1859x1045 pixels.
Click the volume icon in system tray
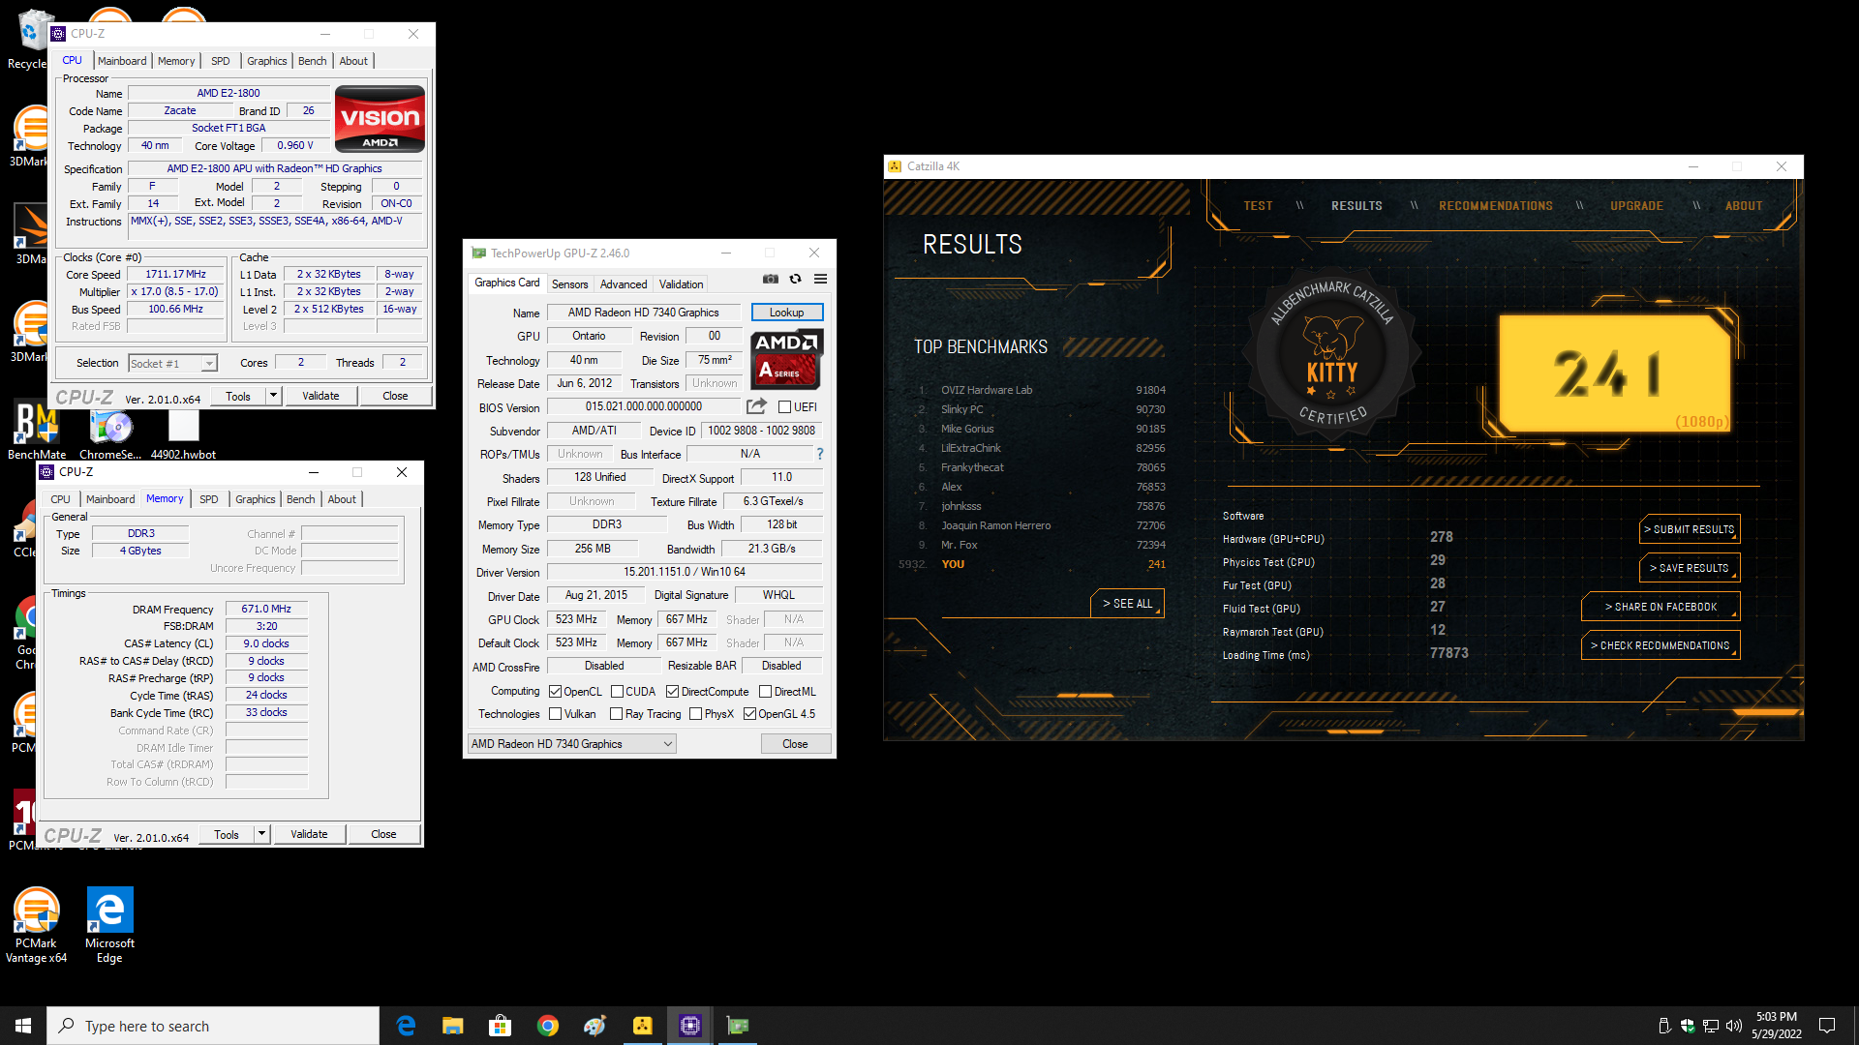[1733, 1026]
